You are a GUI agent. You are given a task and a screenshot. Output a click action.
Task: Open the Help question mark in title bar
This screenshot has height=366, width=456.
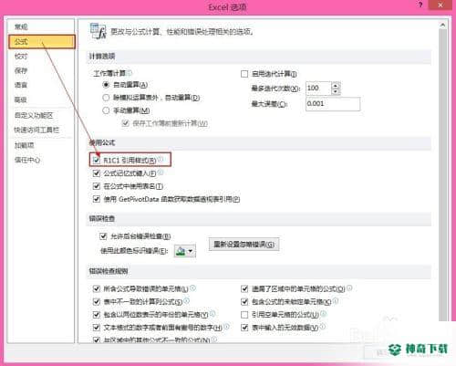click(x=420, y=5)
